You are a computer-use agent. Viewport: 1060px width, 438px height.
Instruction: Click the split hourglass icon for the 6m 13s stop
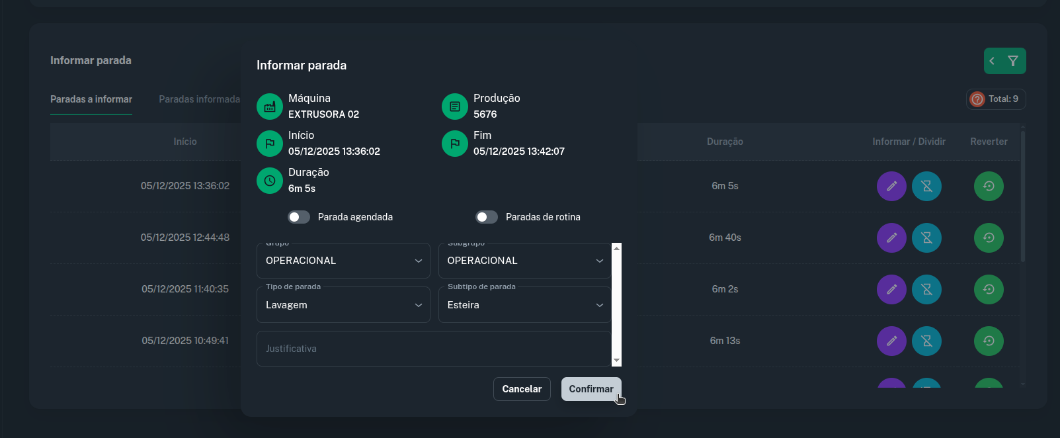[x=926, y=341]
